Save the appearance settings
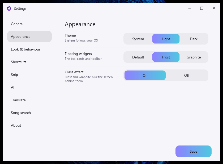This screenshot has height=164, width=223. 194,151
